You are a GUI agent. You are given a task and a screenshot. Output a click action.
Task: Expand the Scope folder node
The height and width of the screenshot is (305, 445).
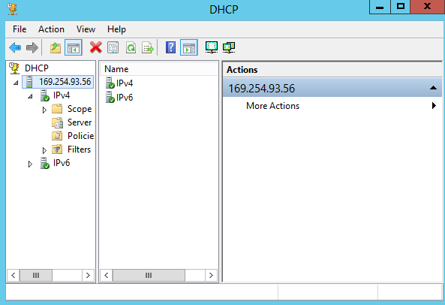[x=44, y=110]
